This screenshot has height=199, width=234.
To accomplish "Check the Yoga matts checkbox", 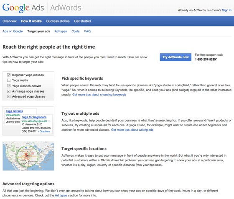I will pyautogui.click(x=9, y=80).
